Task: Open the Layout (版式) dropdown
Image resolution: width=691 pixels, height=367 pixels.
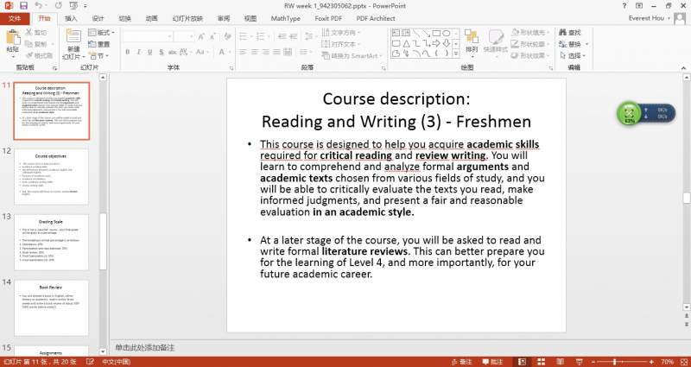Action: coord(101,32)
